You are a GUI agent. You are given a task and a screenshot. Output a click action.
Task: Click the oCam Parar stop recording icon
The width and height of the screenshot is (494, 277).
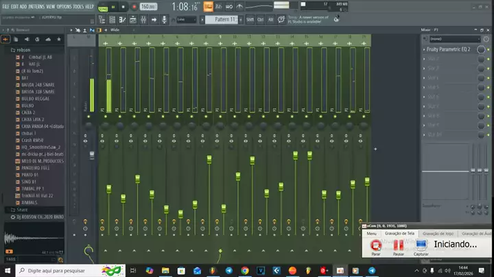click(x=375, y=245)
